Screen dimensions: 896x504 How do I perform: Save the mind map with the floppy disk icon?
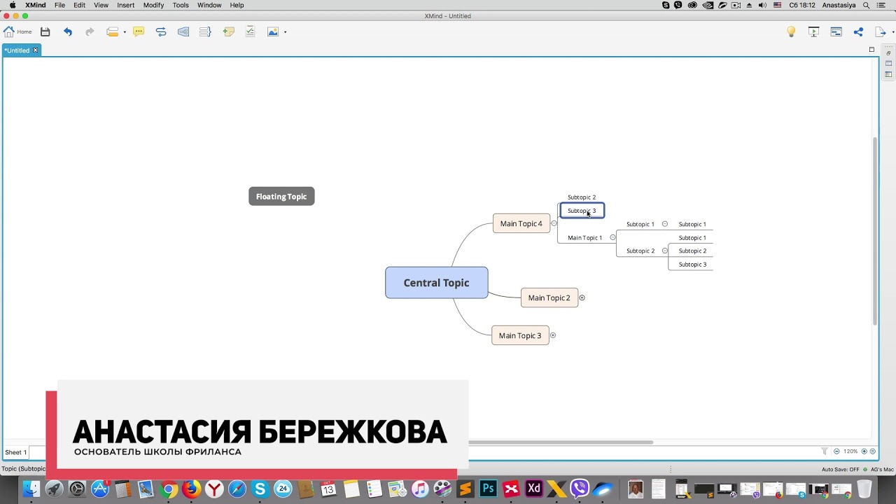point(45,31)
